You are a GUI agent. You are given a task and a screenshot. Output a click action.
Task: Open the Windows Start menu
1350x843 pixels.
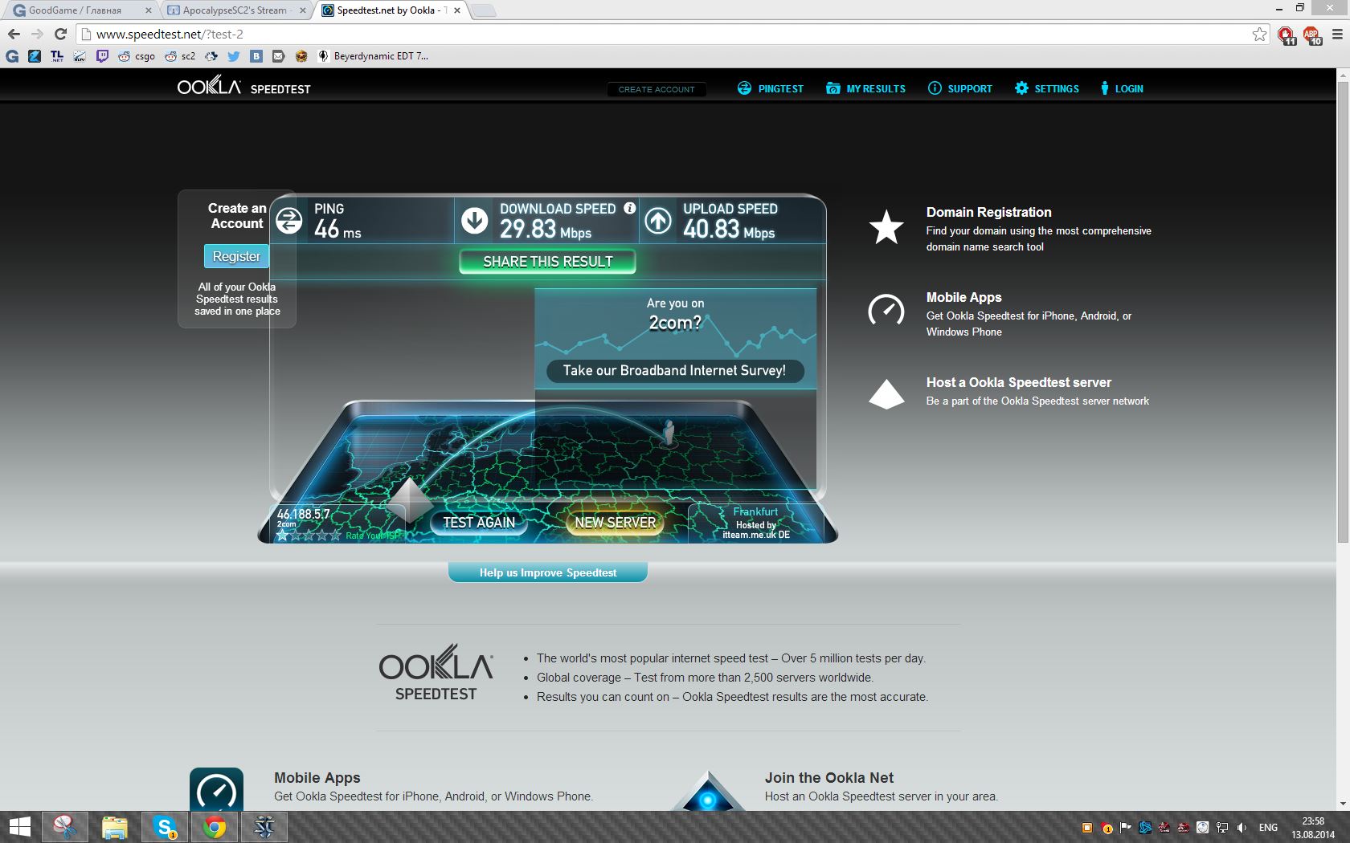(x=19, y=827)
